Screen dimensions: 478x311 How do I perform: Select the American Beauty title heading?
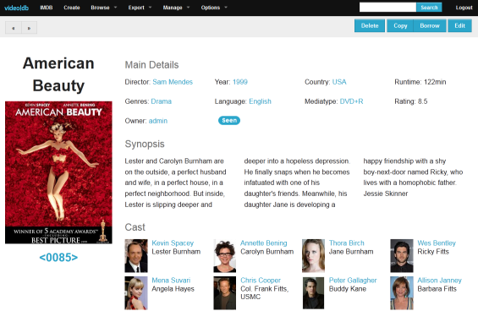point(58,74)
